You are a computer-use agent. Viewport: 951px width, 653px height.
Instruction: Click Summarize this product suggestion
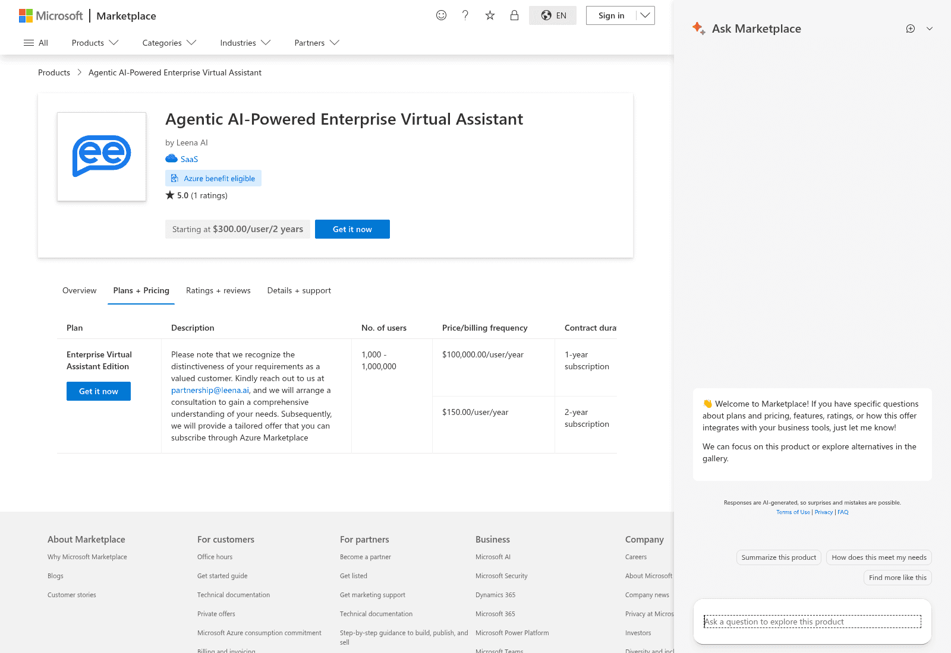(x=779, y=557)
